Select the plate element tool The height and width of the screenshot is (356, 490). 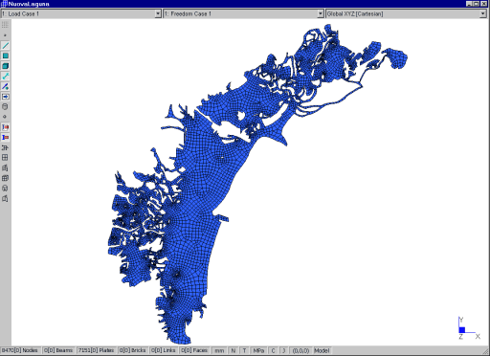[x=6, y=56]
